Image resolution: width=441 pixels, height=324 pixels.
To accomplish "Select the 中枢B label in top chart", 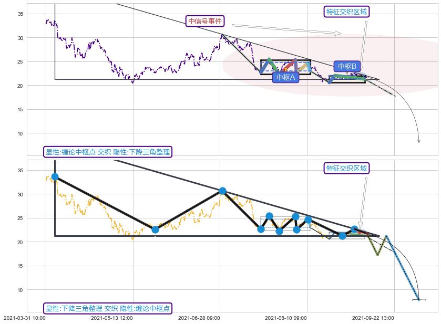I will 347,66.
